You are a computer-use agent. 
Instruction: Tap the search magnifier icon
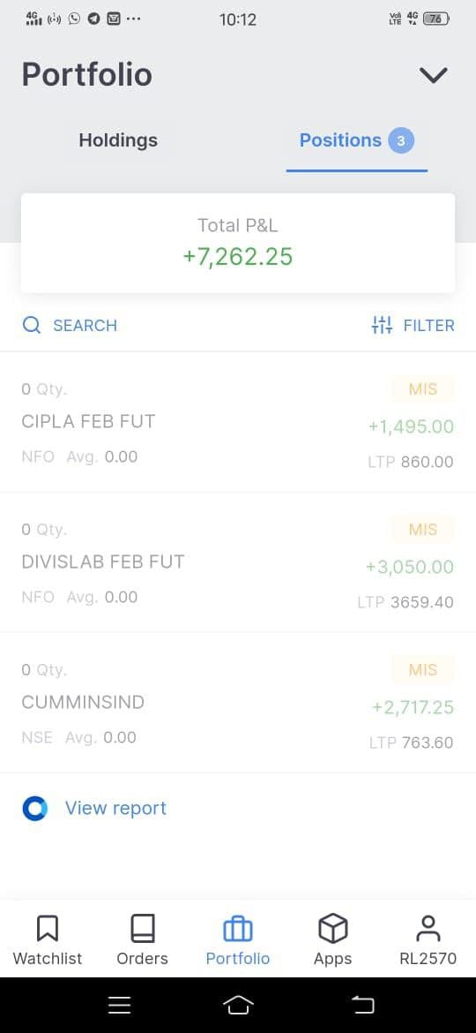(32, 325)
